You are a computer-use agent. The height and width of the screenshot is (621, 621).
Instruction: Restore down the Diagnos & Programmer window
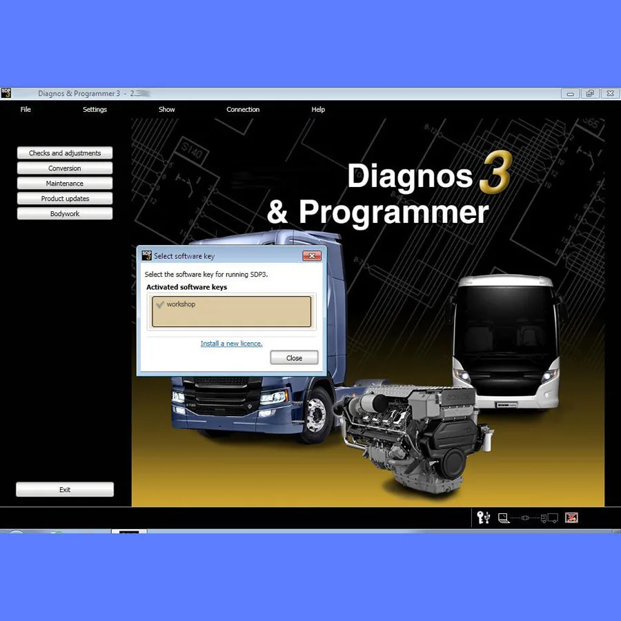pos(590,93)
